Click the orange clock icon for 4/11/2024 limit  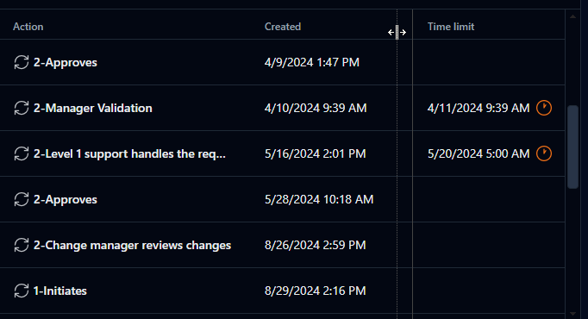point(544,108)
